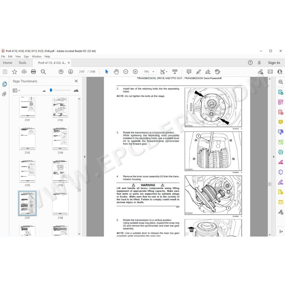Switch to the Tools tab

[22, 63]
